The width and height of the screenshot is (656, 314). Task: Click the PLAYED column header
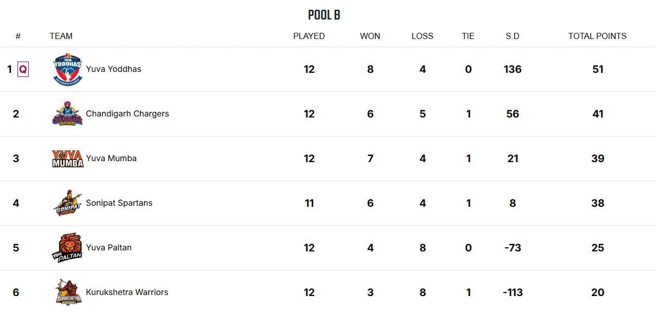(309, 36)
